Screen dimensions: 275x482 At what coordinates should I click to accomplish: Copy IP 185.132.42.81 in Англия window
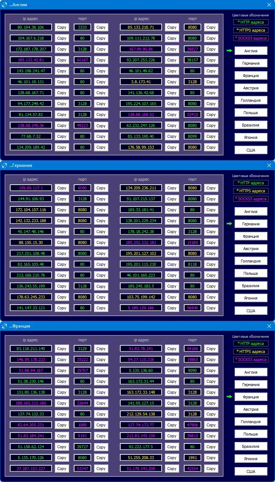pyautogui.click(x=62, y=60)
